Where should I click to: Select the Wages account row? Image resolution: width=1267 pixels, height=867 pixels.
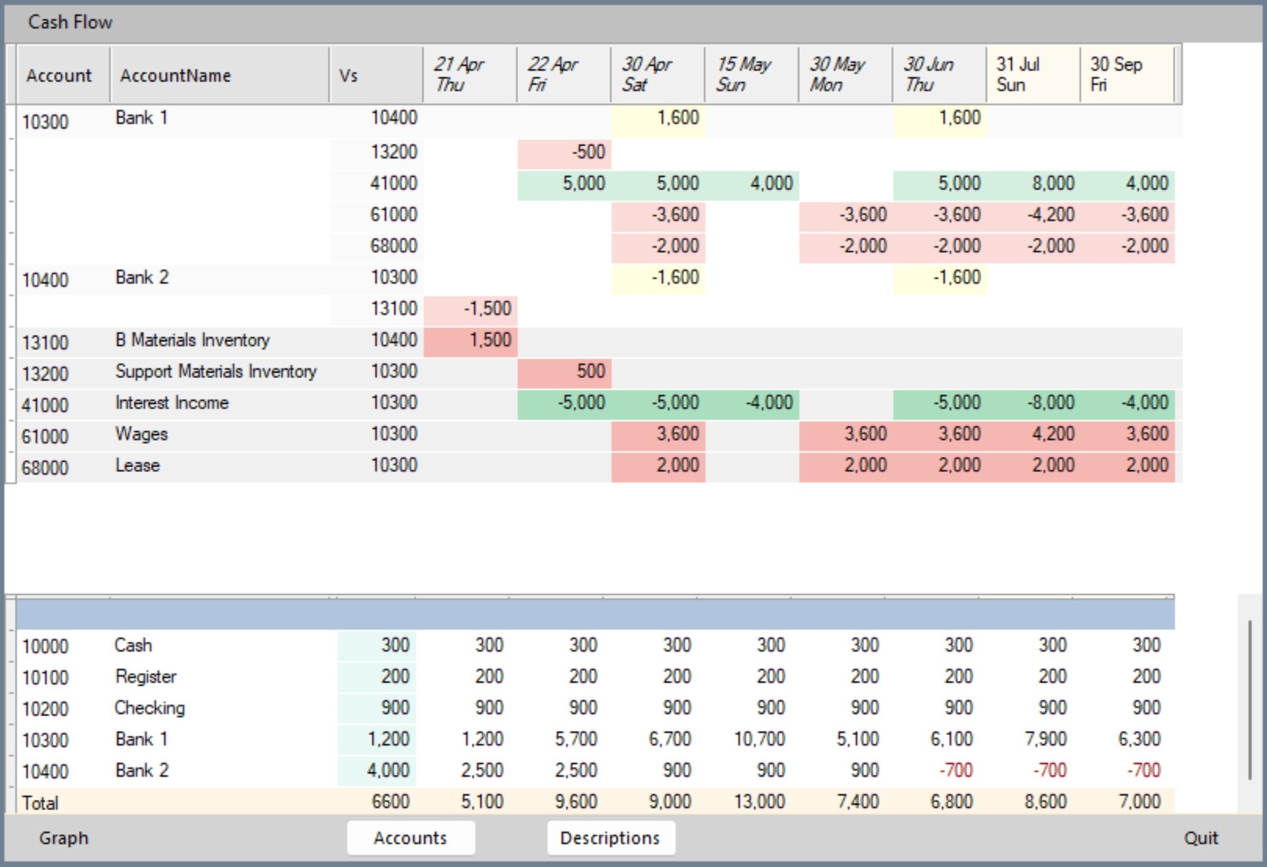click(x=141, y=434)
